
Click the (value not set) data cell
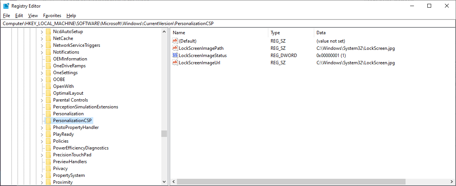click(331, 41)
